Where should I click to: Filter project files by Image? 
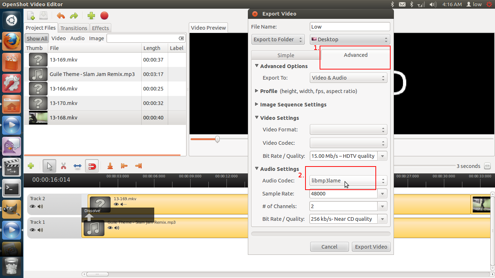[x=96, y=38]
